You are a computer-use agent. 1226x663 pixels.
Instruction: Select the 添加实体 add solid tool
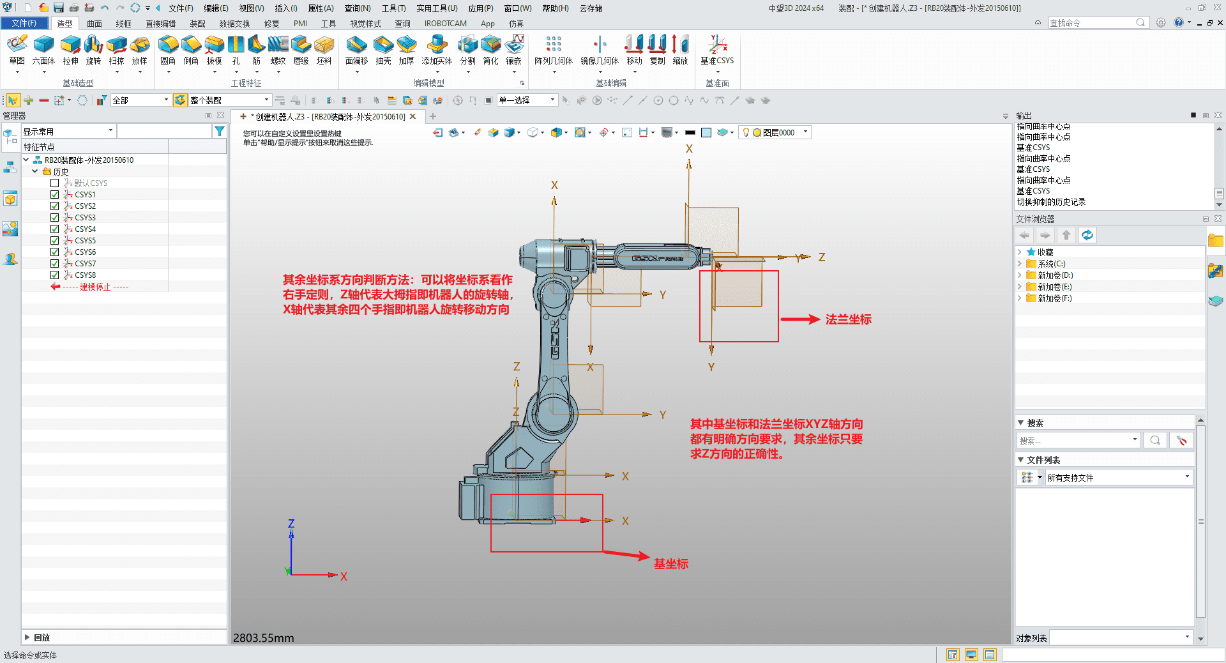coord(437,50)
